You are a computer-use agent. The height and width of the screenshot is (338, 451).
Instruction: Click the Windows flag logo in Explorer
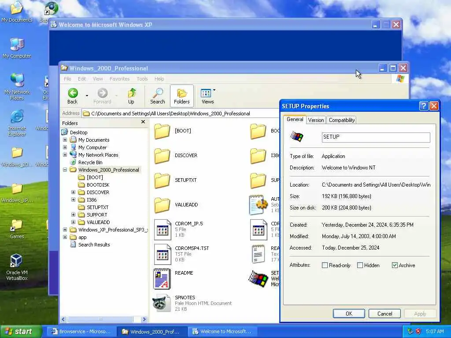400,79
